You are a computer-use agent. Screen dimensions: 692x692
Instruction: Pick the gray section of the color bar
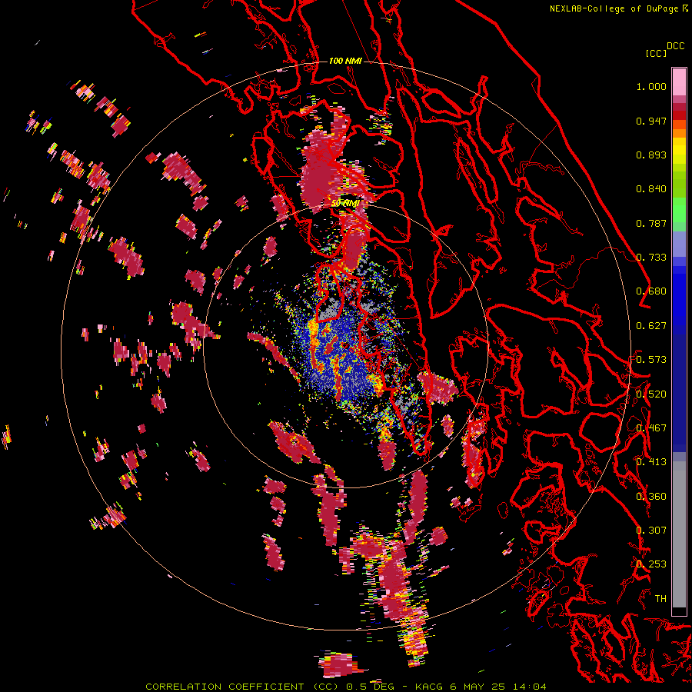click(x=679, y=534)
